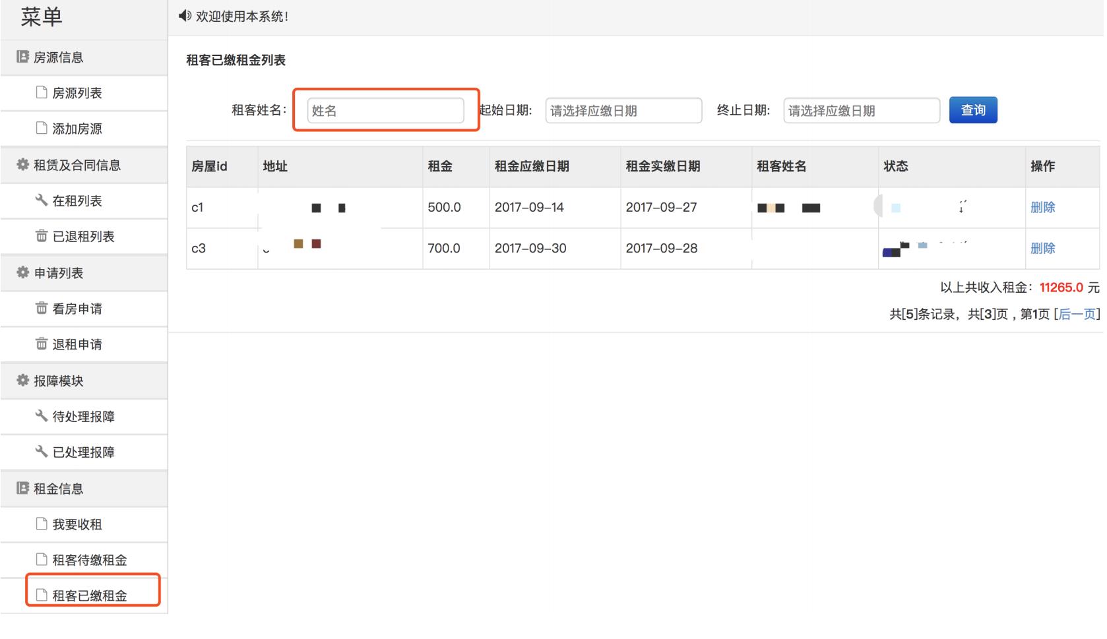Screen dimensions: 1107x639
Task: Click the 租金信息 section icon
Action: tap(23, 488)
